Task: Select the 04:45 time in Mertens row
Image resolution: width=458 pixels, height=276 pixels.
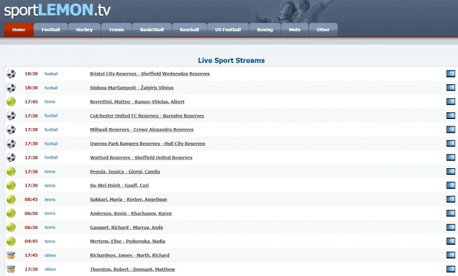Action: [x=31, y=242]
